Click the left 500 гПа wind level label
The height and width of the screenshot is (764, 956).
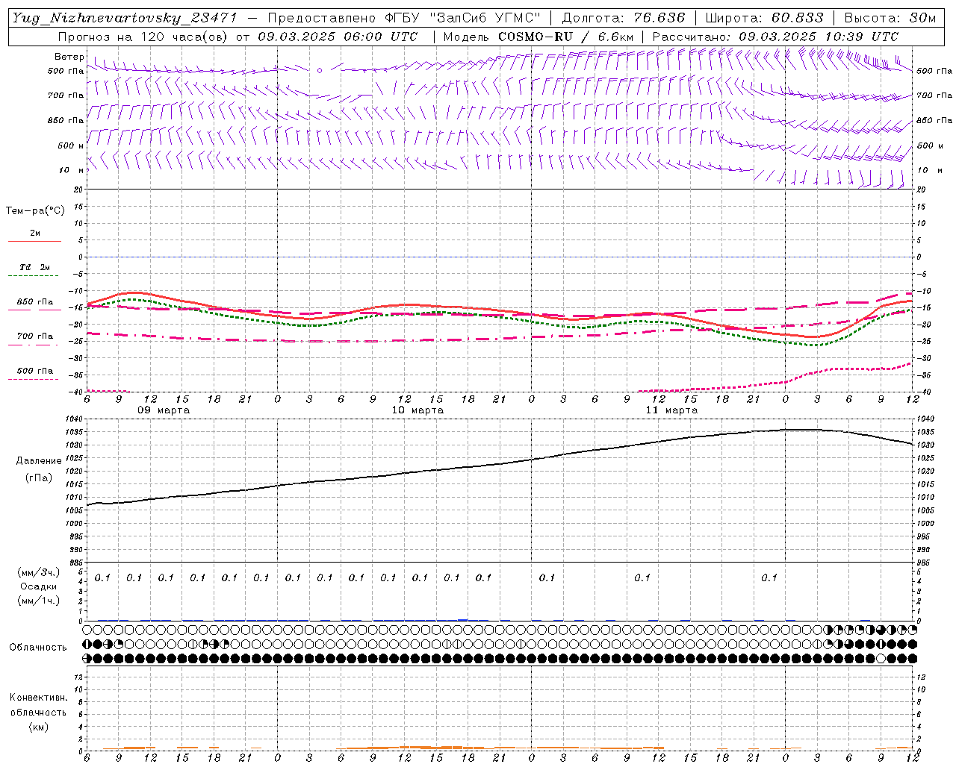(66, 71)
